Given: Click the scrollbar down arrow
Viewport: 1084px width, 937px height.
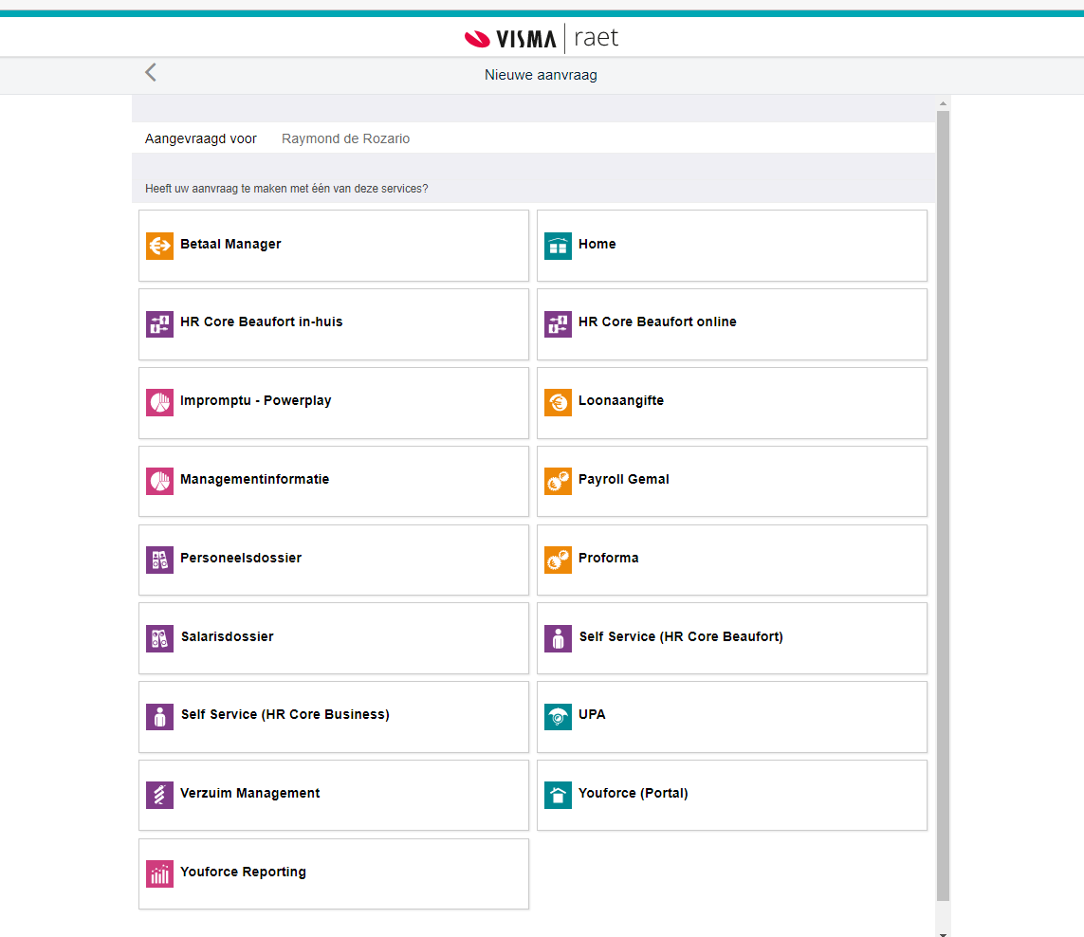Looking at the screenshot, I should point(943,933).
